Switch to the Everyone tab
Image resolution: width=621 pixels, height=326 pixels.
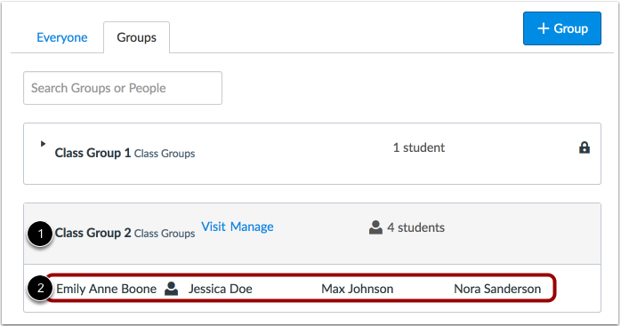[x=62, y=37]
